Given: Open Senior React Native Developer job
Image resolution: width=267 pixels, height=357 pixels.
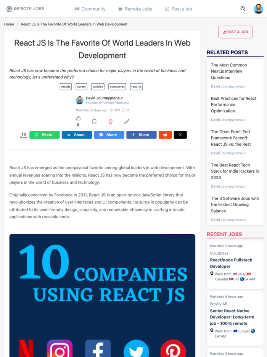Looking at the screenshot, I should point(232,317).
